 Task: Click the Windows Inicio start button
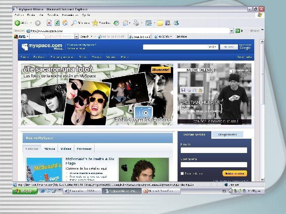(x=25, y=191)
